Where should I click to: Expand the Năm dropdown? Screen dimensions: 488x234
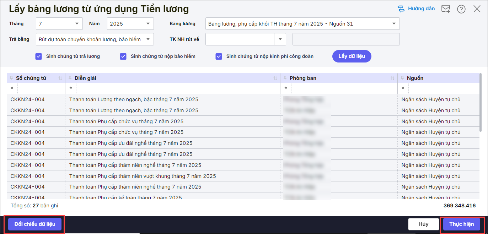pos(148,24)
